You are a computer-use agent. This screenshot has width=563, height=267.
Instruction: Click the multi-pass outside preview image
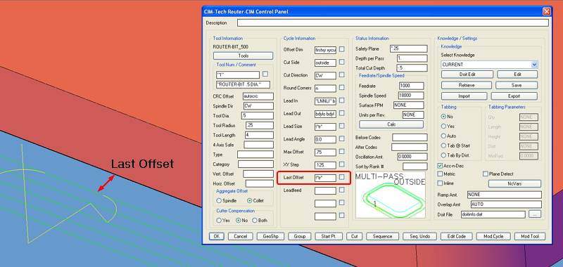[x=391, y=195]
